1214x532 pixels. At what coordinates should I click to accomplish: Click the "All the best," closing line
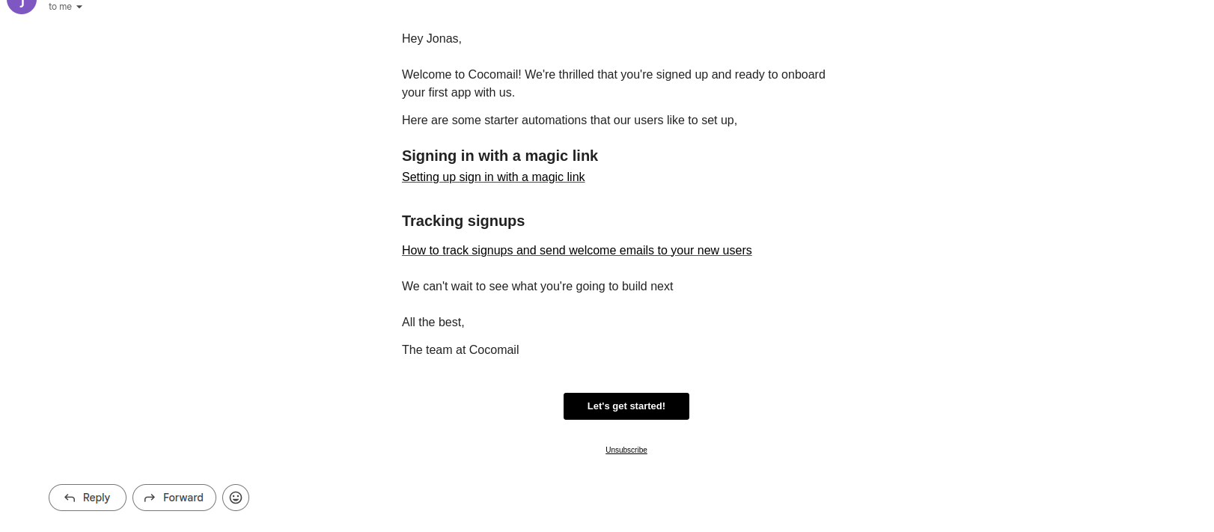(433, 322)
